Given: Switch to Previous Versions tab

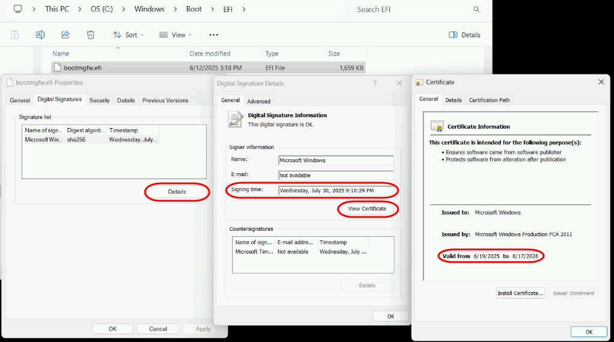Looking at the screenshot, I should pos(165,100).
